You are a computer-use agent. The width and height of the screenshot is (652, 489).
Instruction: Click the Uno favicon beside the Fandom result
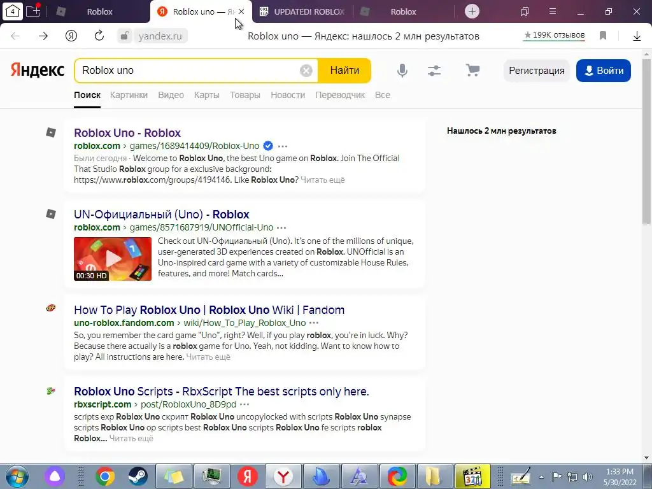point(51,308)
